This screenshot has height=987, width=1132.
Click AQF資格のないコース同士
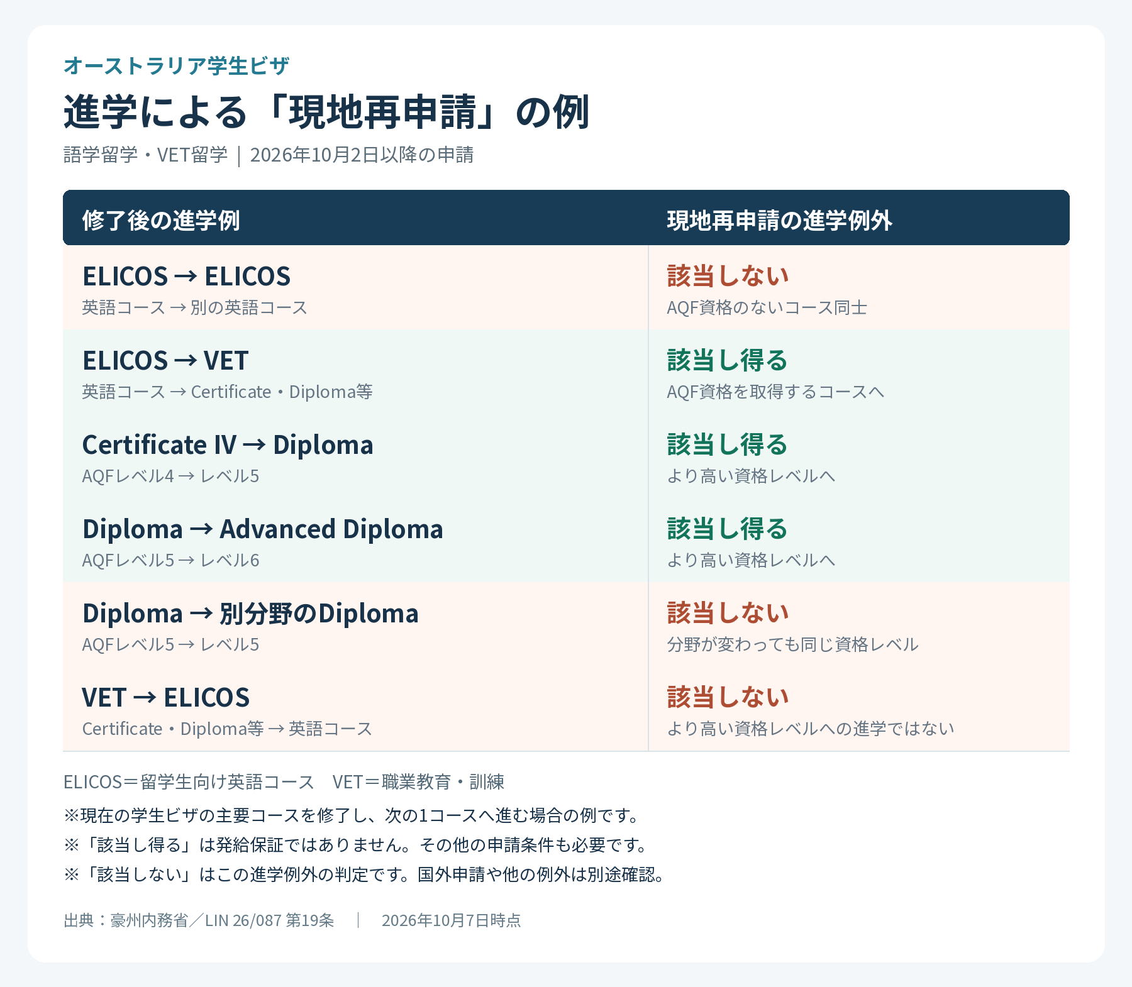(x=767, y=307)
